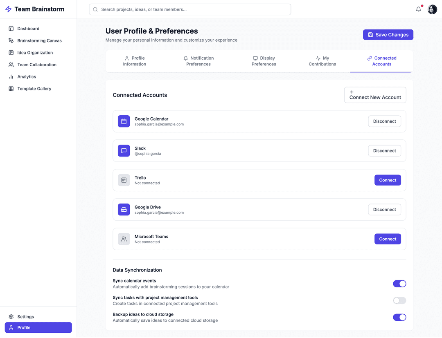442x338 pixels.
Task: Turn off Backup ideas to cloud storage
Action: 399,317
